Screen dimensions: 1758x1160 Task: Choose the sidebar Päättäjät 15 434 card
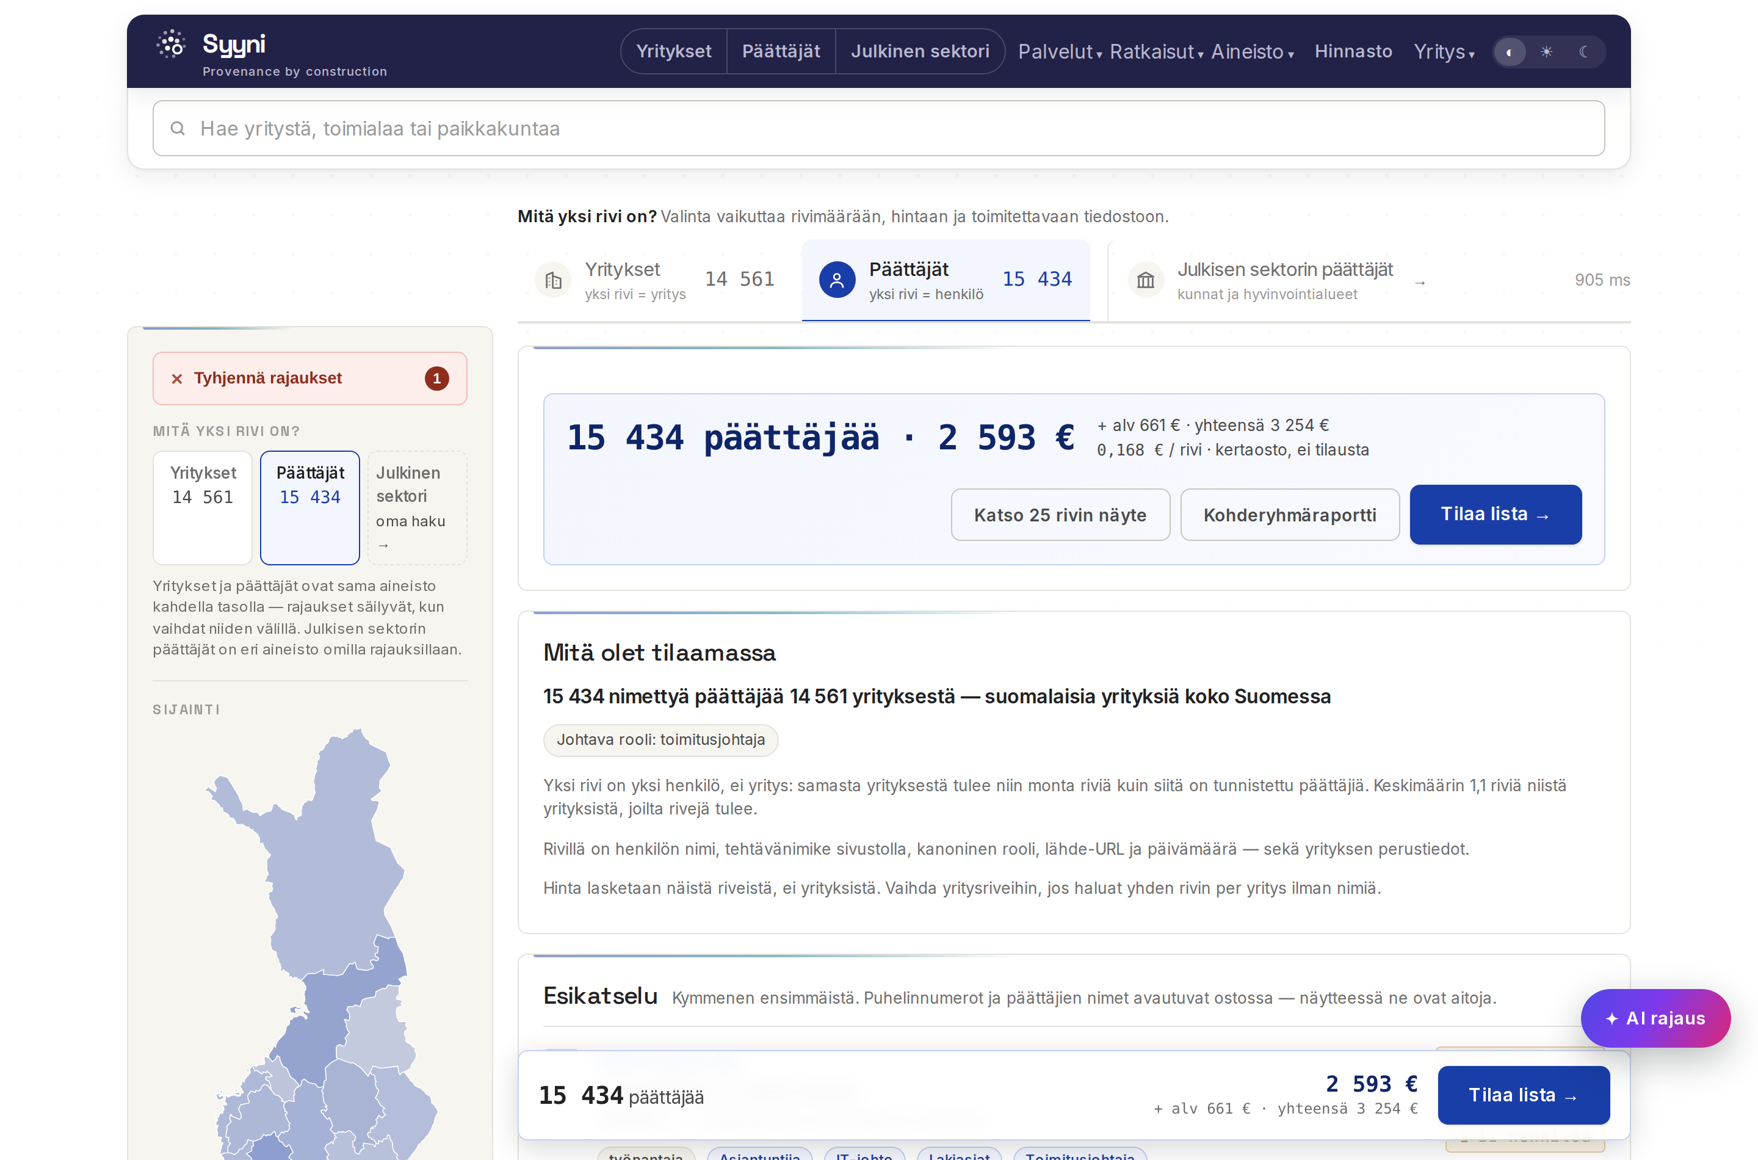[x=310, y=507]
